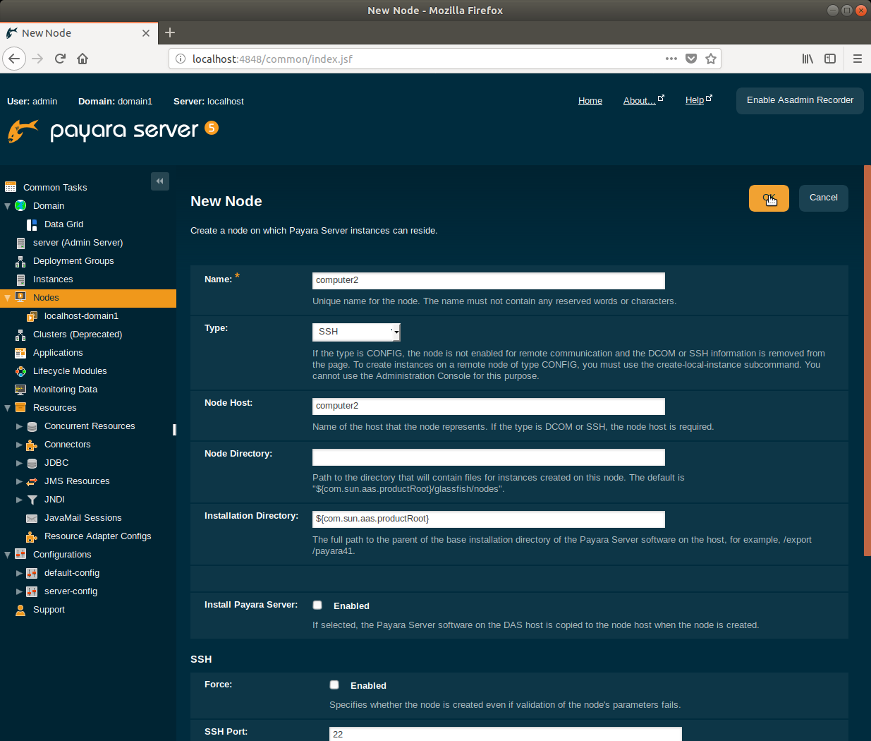Click the Nodes monitor icon

coord(20,297)
